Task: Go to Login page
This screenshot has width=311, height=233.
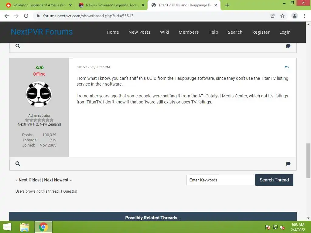Action: coord(285,32)
